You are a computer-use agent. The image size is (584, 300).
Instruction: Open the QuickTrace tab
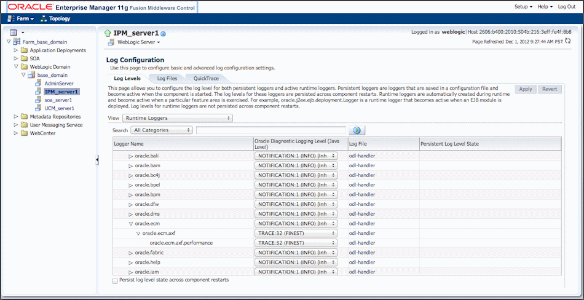coord(207,79)
